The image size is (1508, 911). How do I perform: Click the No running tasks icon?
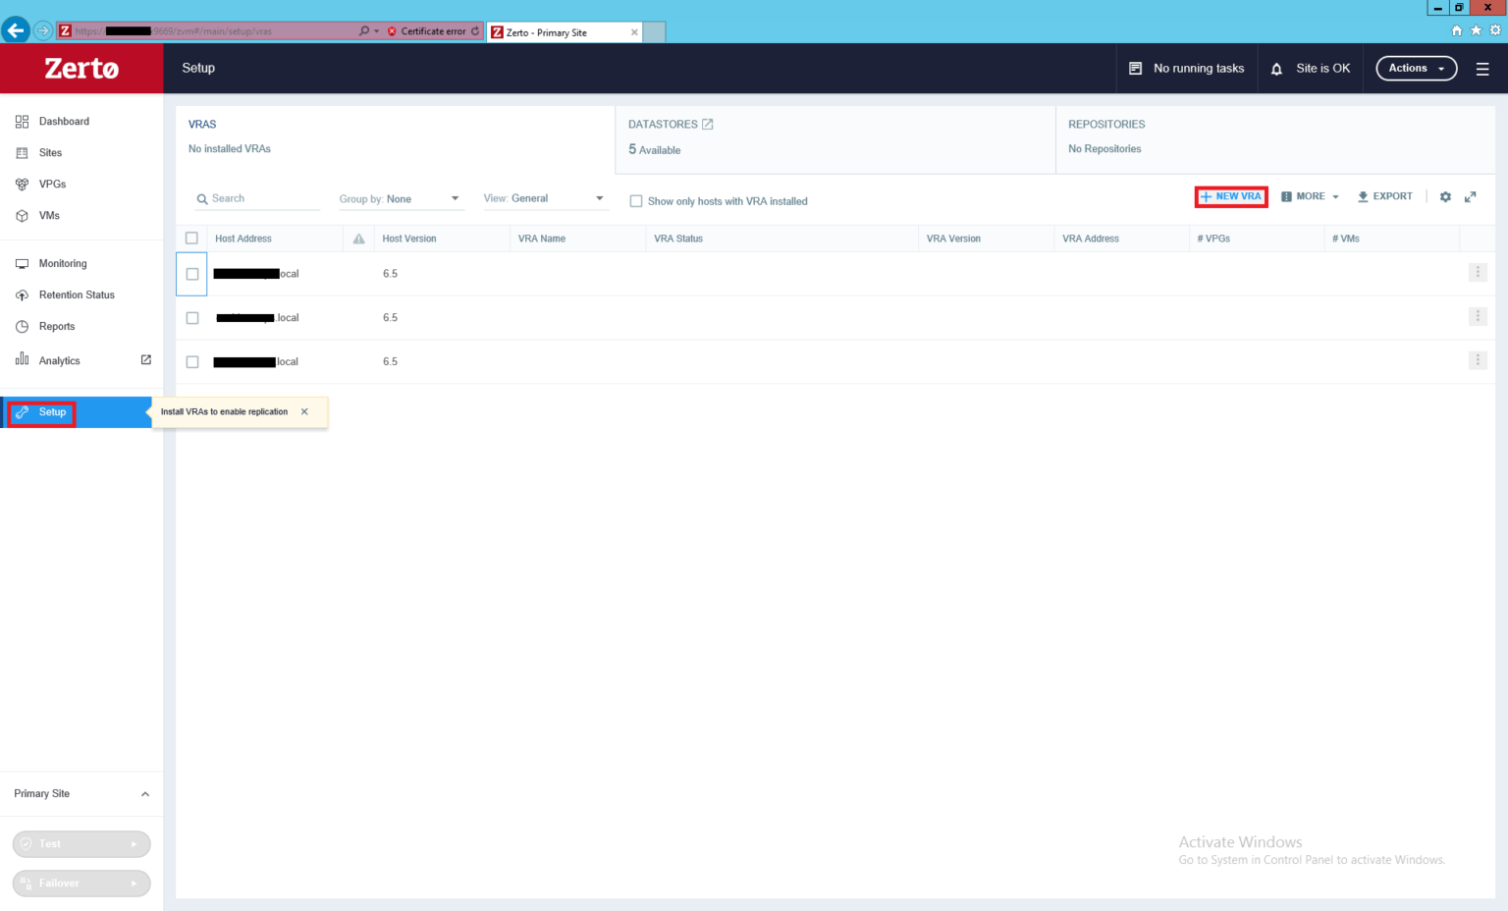click(1136, 69)
